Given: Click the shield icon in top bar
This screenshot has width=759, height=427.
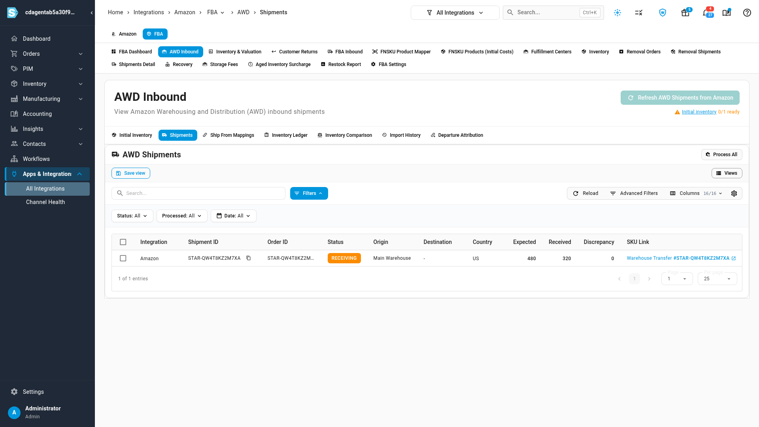Looking at the screenshot, I should pos(663,13).
